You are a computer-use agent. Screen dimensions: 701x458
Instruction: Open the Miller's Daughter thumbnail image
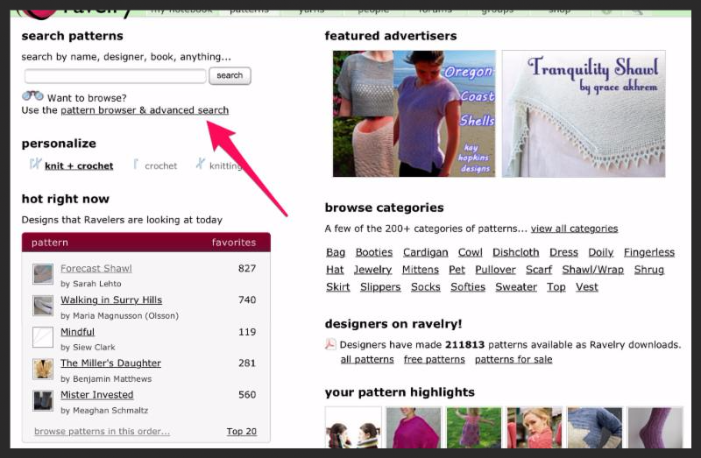coord(43,369)
